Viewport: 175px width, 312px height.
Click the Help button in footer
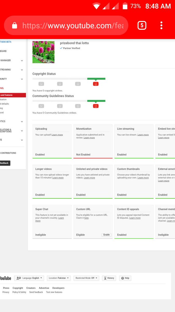(125, 278)
